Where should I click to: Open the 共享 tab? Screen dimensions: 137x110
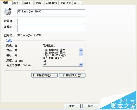click(18, 3)
